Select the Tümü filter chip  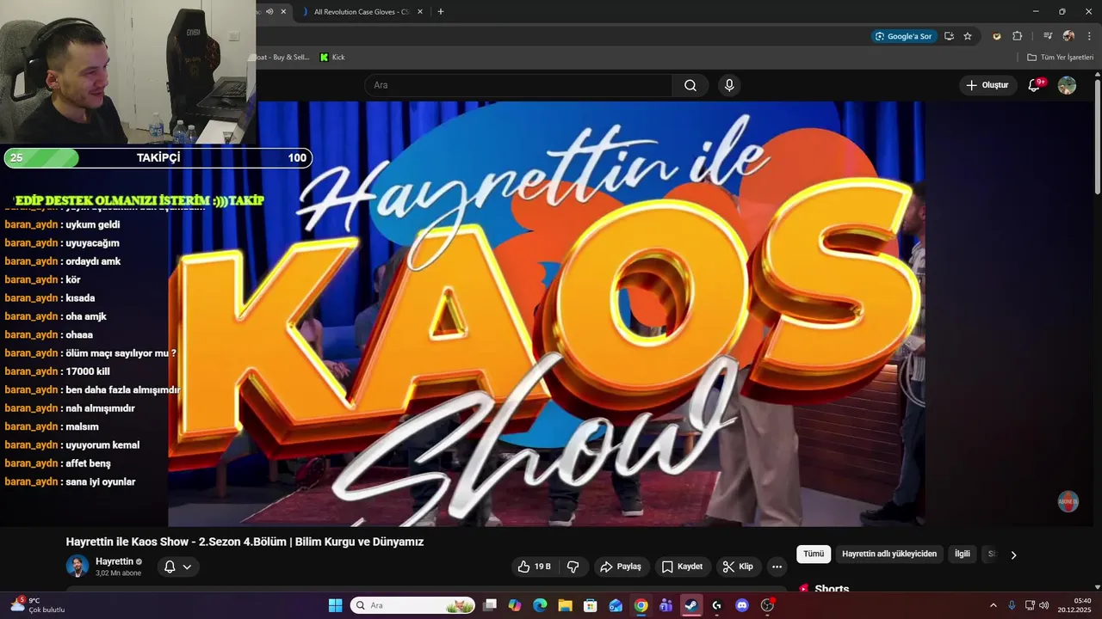tap(814, 555)
